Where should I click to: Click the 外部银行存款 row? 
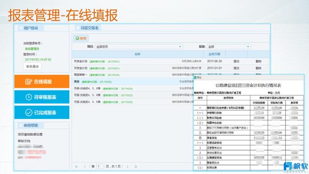tap(249, 113)
